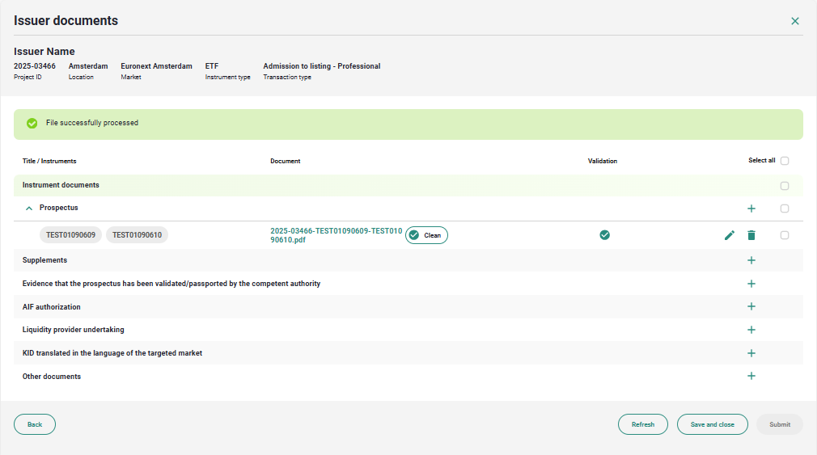Click the Title / Instruments column header
The height and width of the screenshot is (455, 817).
(x=49, y=162)
